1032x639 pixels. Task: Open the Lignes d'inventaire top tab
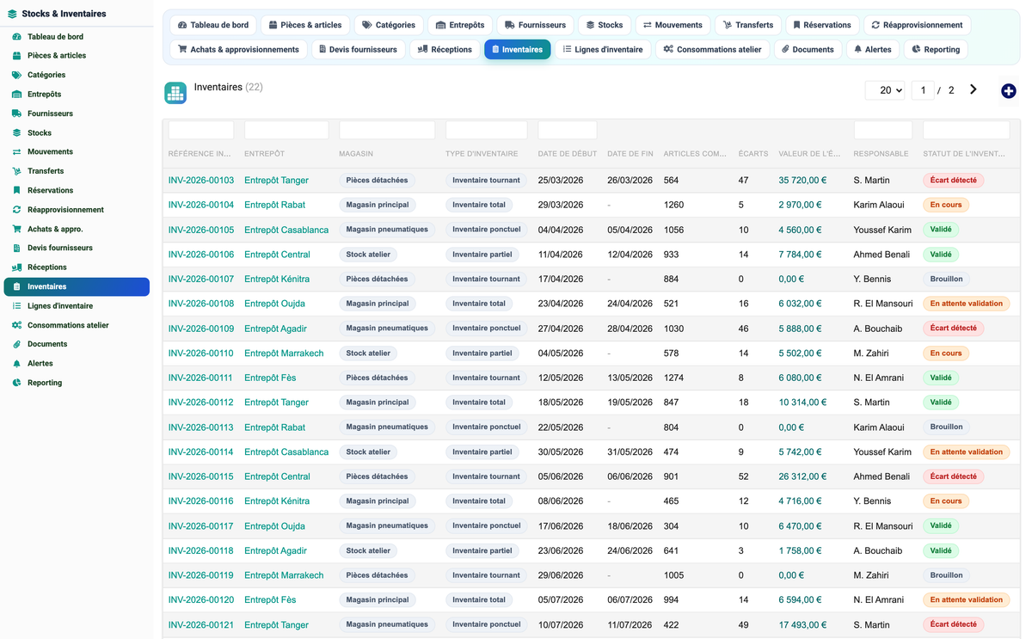point(603,49)
